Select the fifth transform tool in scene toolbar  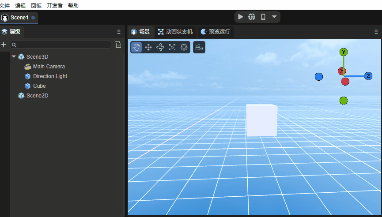tap(184, 47)
